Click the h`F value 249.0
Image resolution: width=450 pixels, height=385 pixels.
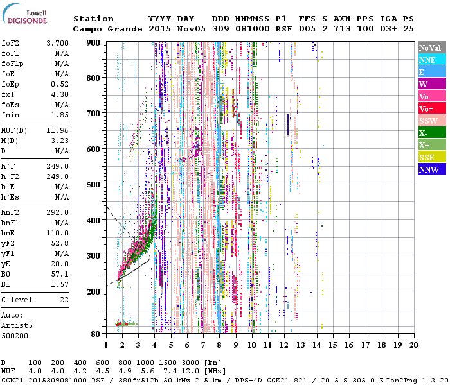coord(57,166)
